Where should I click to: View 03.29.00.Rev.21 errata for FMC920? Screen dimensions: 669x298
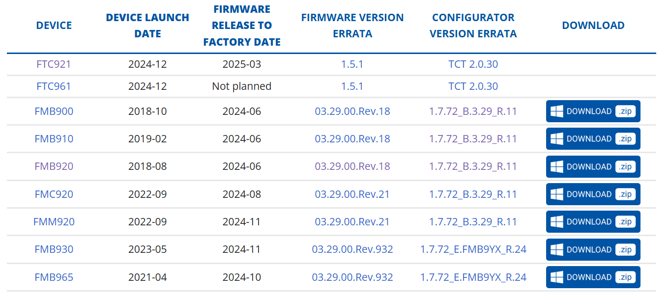coord(352,194)
